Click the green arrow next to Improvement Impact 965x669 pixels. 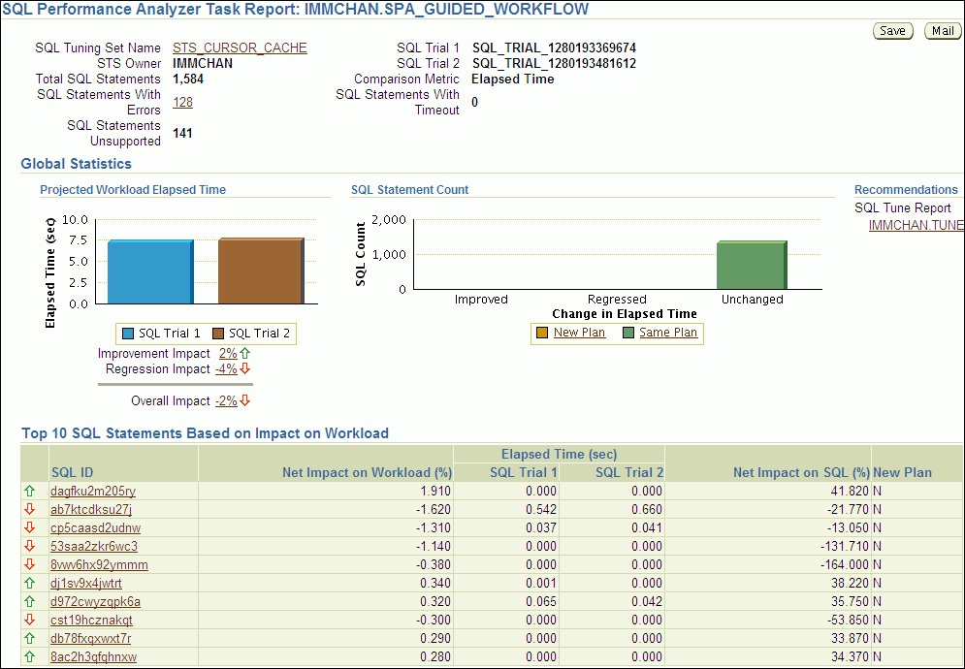click(244, 354)
